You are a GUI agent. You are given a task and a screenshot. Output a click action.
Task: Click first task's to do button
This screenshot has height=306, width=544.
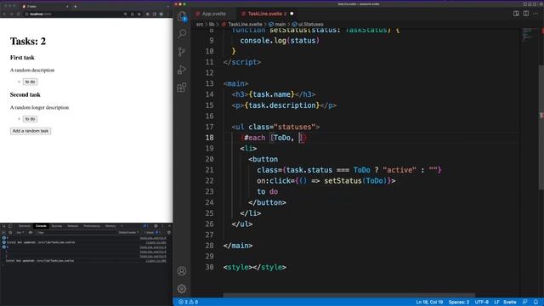tap(31, 82)
